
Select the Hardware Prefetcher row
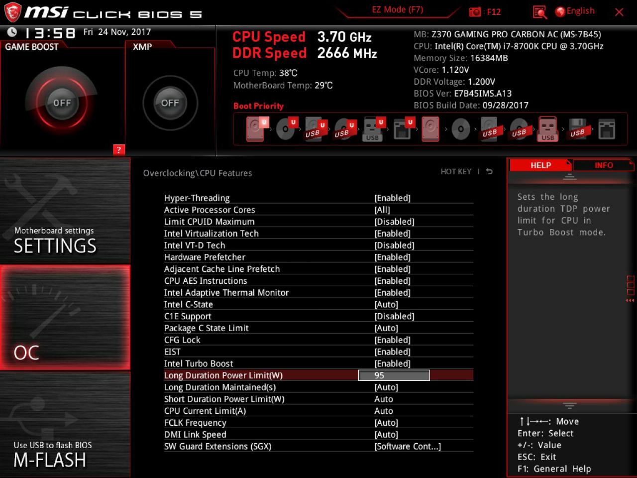pos(318,257)
